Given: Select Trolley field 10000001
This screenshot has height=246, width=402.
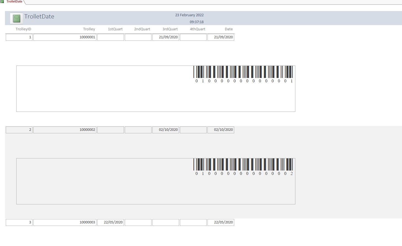Looking at the screenshot, I should [65, 37].
